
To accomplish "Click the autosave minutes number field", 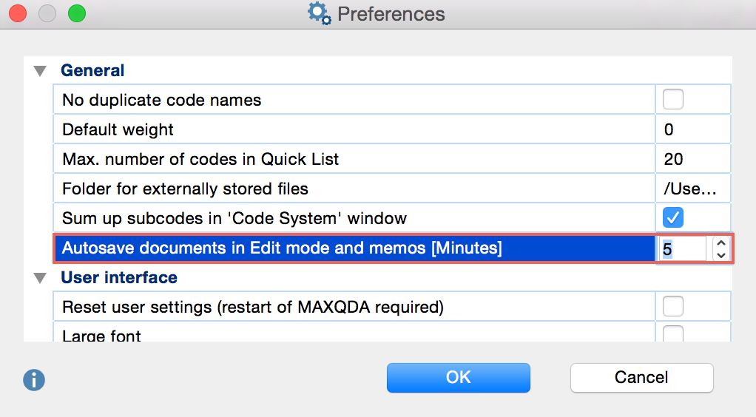I will 681,249.
